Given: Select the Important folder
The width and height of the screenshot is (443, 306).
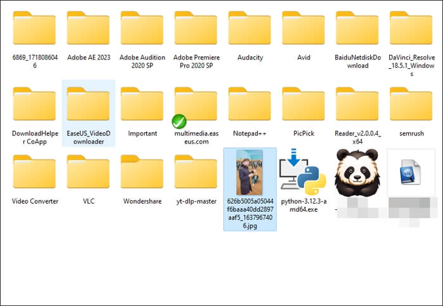Looking at the screenshot, I should (x=142, y=104).
